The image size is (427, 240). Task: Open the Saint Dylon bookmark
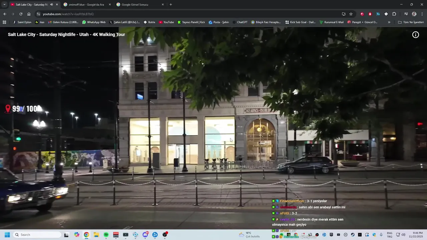click(x=22, y=22)
